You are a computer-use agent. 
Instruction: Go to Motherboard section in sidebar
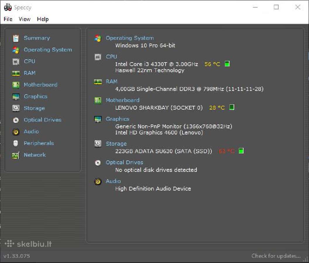41,85
